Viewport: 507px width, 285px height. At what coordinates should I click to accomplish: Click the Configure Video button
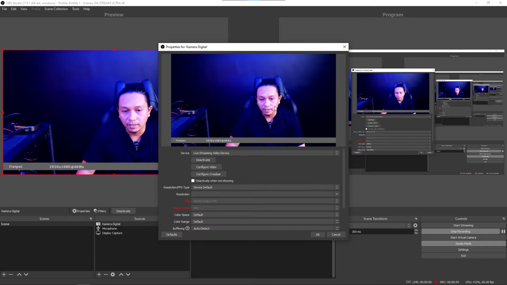coord(206,167)
